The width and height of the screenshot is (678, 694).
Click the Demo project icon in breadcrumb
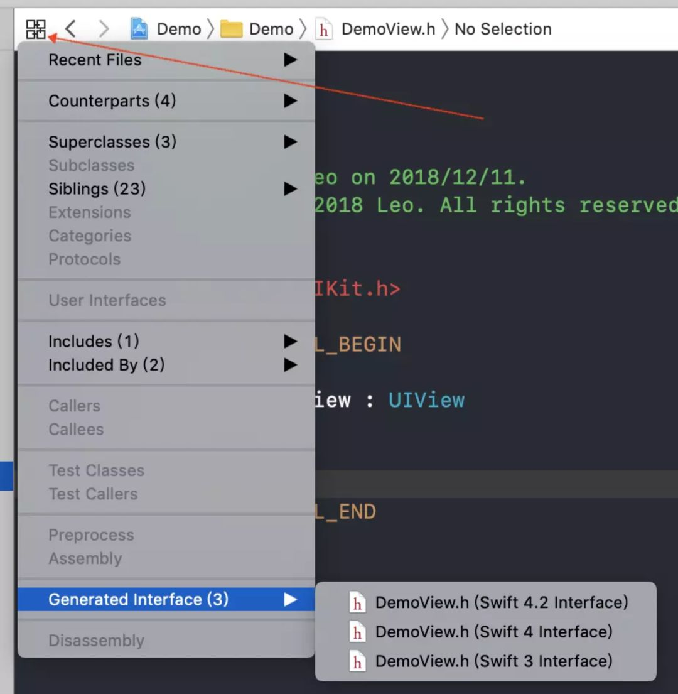pyautogui.click(x=139, y=29)
